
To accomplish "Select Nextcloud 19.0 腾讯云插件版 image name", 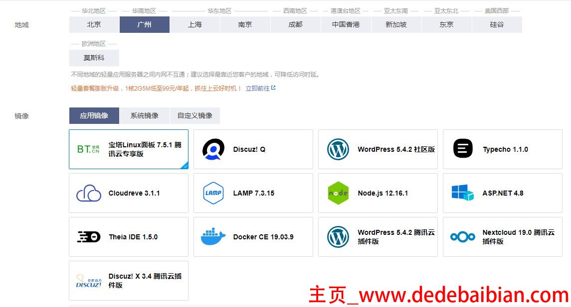I will [519, 237].
